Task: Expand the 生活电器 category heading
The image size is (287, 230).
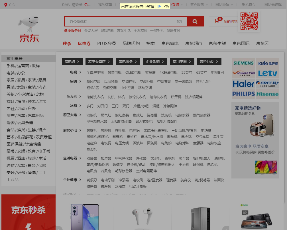Action: click(x=72, y=158)
